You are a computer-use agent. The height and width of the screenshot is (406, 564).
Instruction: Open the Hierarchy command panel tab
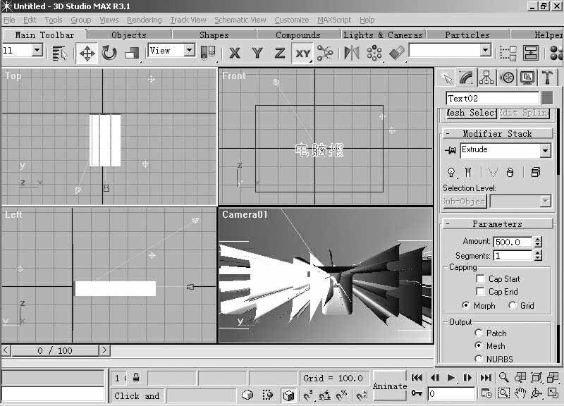point(486,78)
